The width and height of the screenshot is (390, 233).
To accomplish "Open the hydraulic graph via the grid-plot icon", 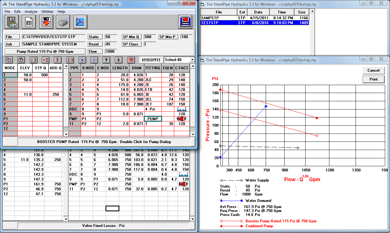I will (80, 21).
